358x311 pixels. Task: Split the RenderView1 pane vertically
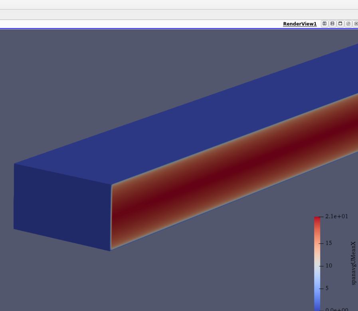pos(332,24)
